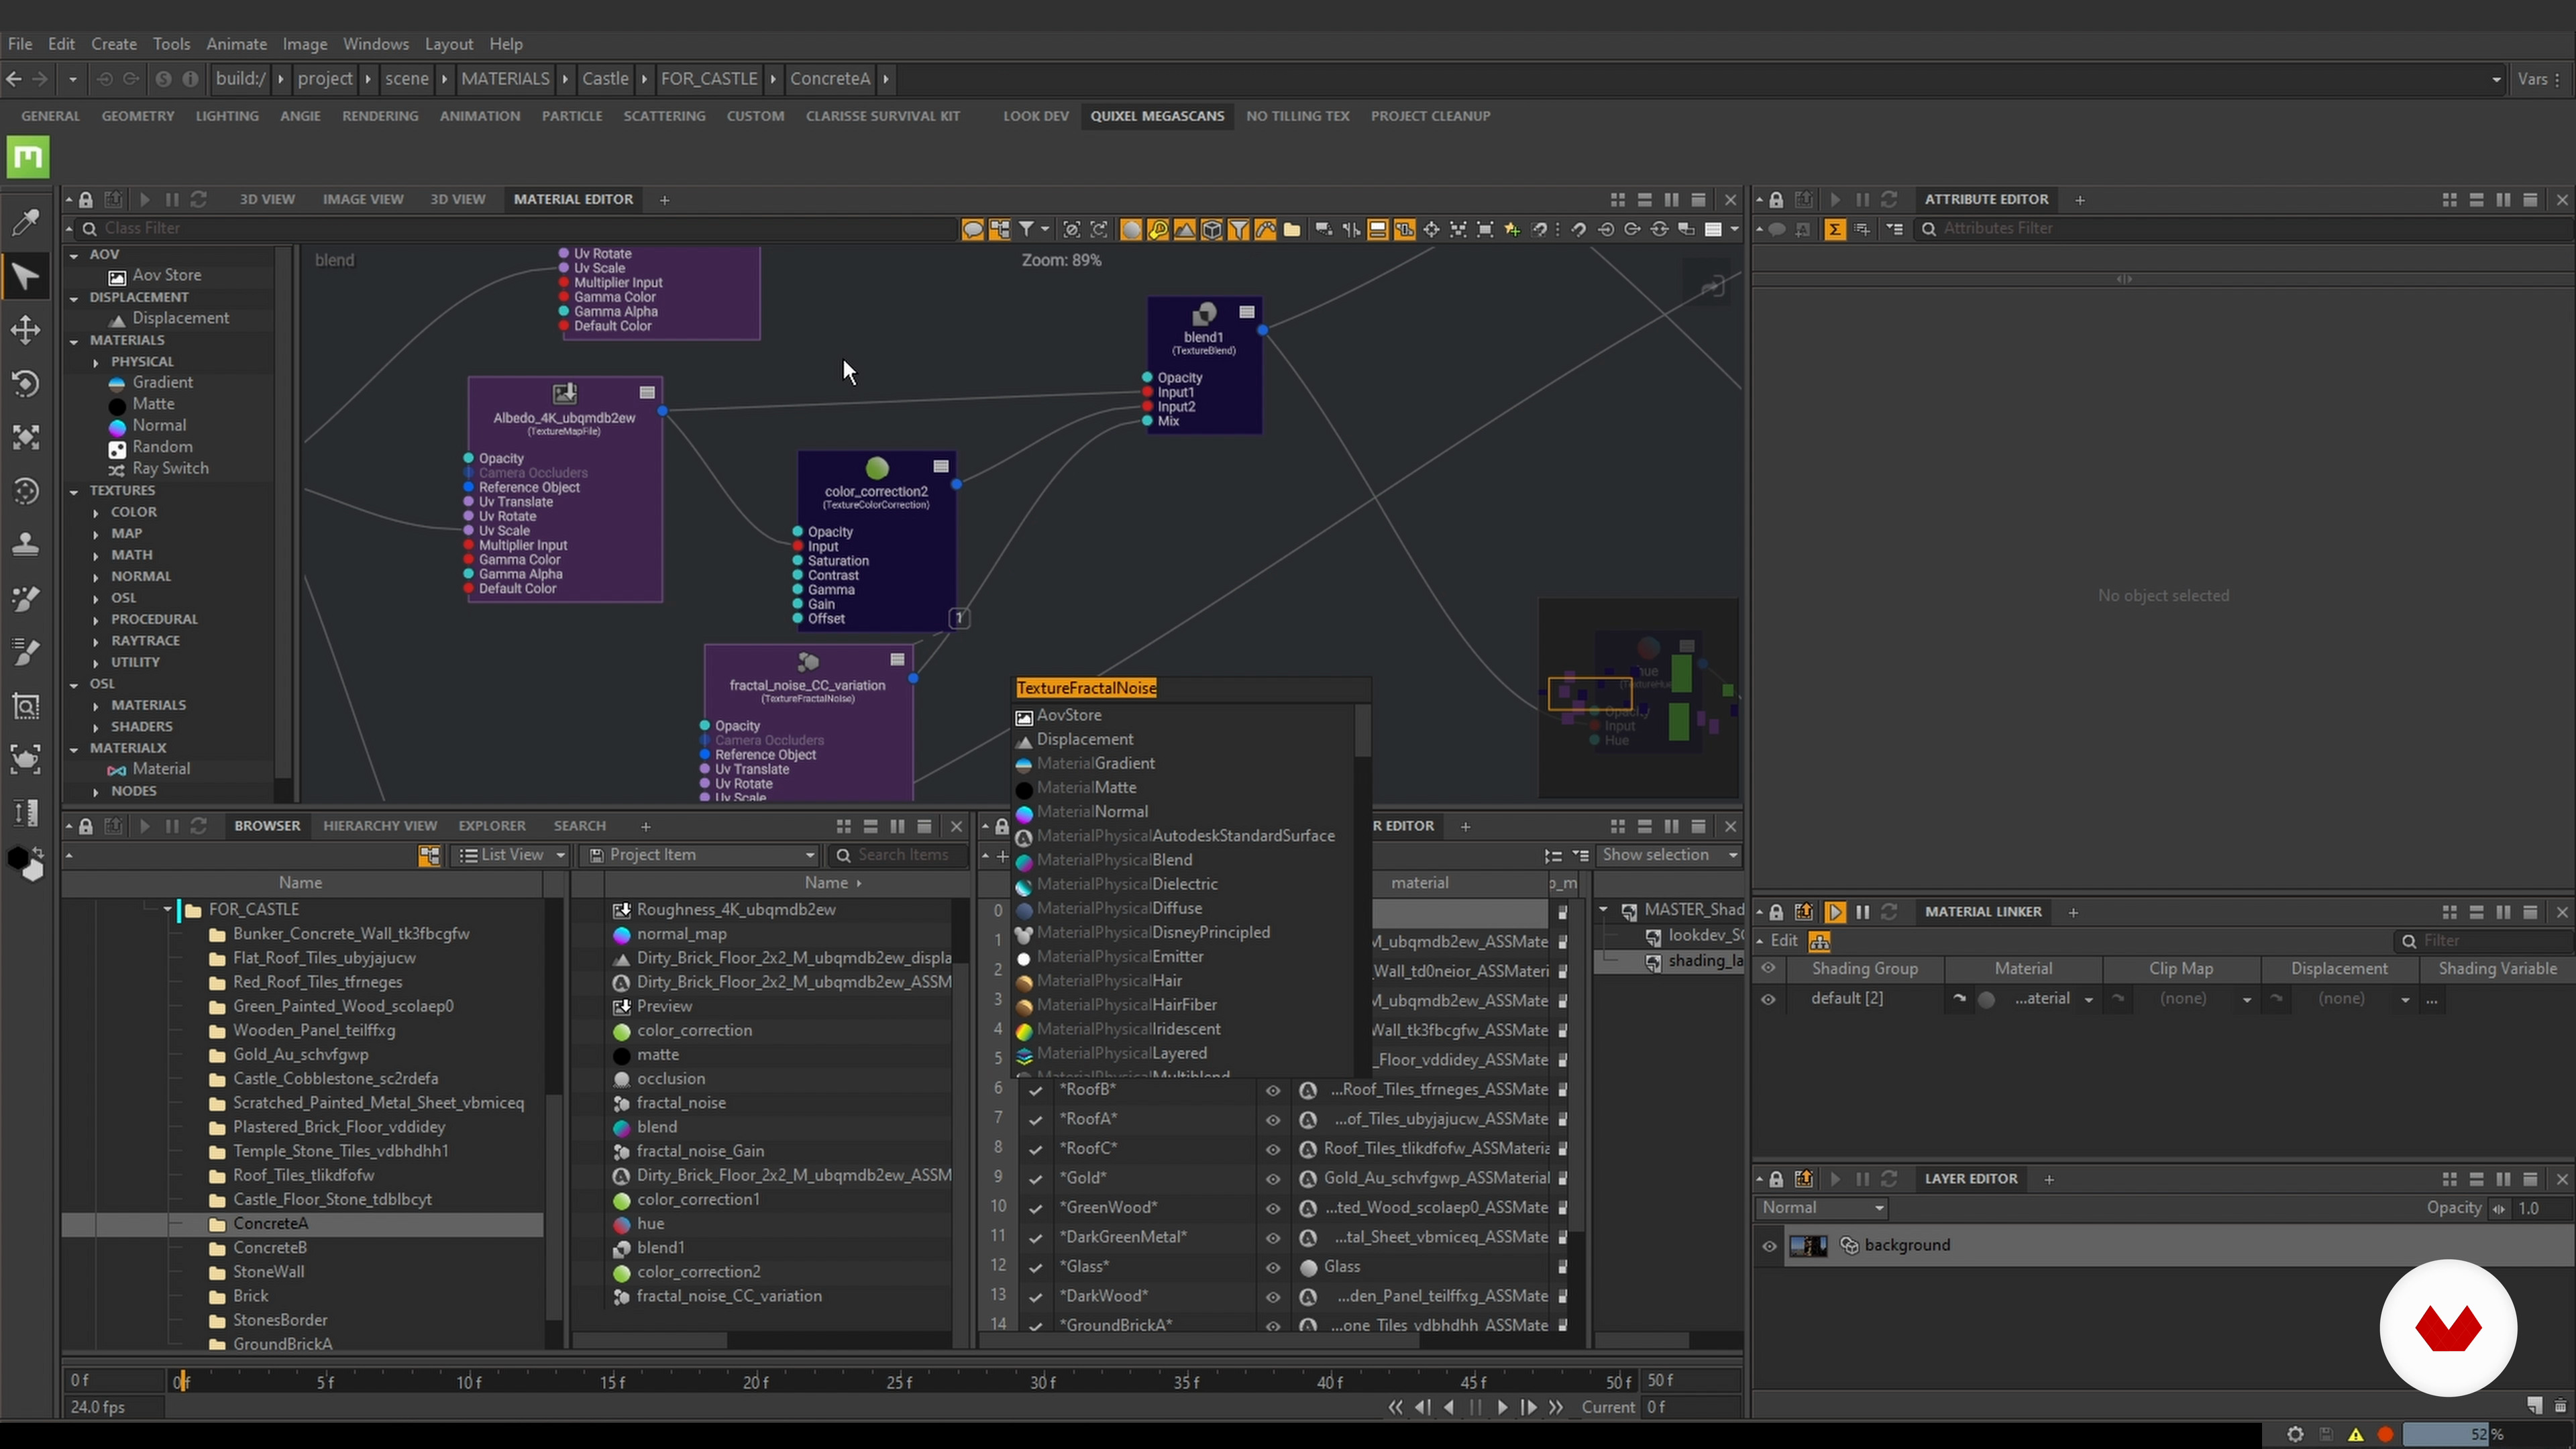This screenshot has height=1449, width=2576.
Task: Toggle eye for default shading group
Action: click(x=1769, y=999)
